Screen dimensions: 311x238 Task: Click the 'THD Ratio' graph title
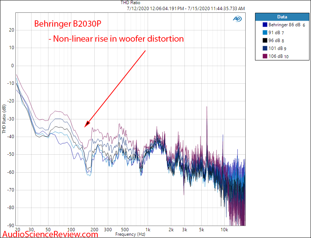pos(130,3)
